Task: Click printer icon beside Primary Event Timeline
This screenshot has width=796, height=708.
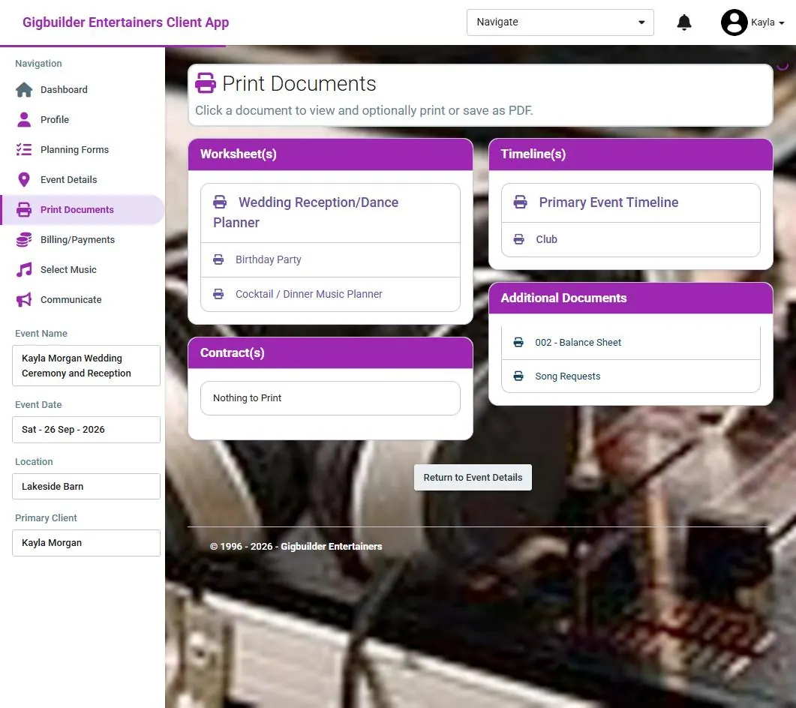Action: 521,202
